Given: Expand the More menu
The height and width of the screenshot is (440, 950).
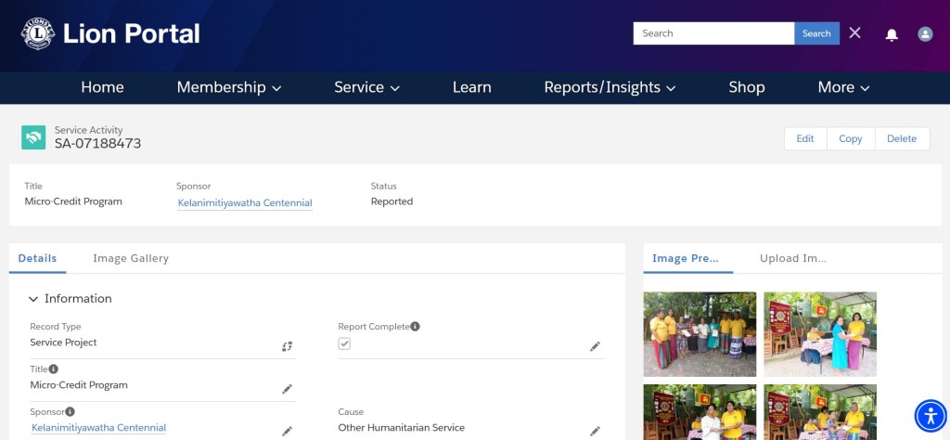Looking at the screenshot, I should pos(843,87).
